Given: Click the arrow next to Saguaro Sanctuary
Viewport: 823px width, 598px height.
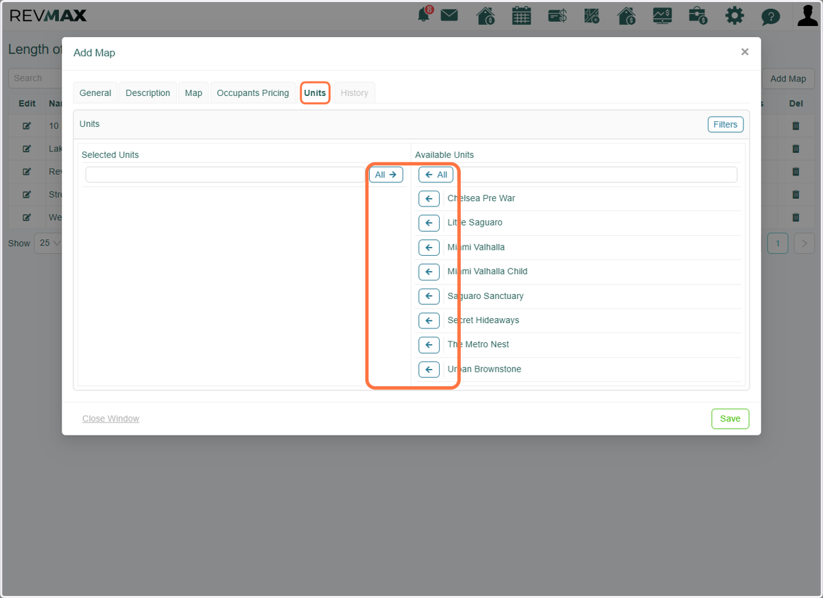Looking at the screenshot, I should (x=429, y=296).
